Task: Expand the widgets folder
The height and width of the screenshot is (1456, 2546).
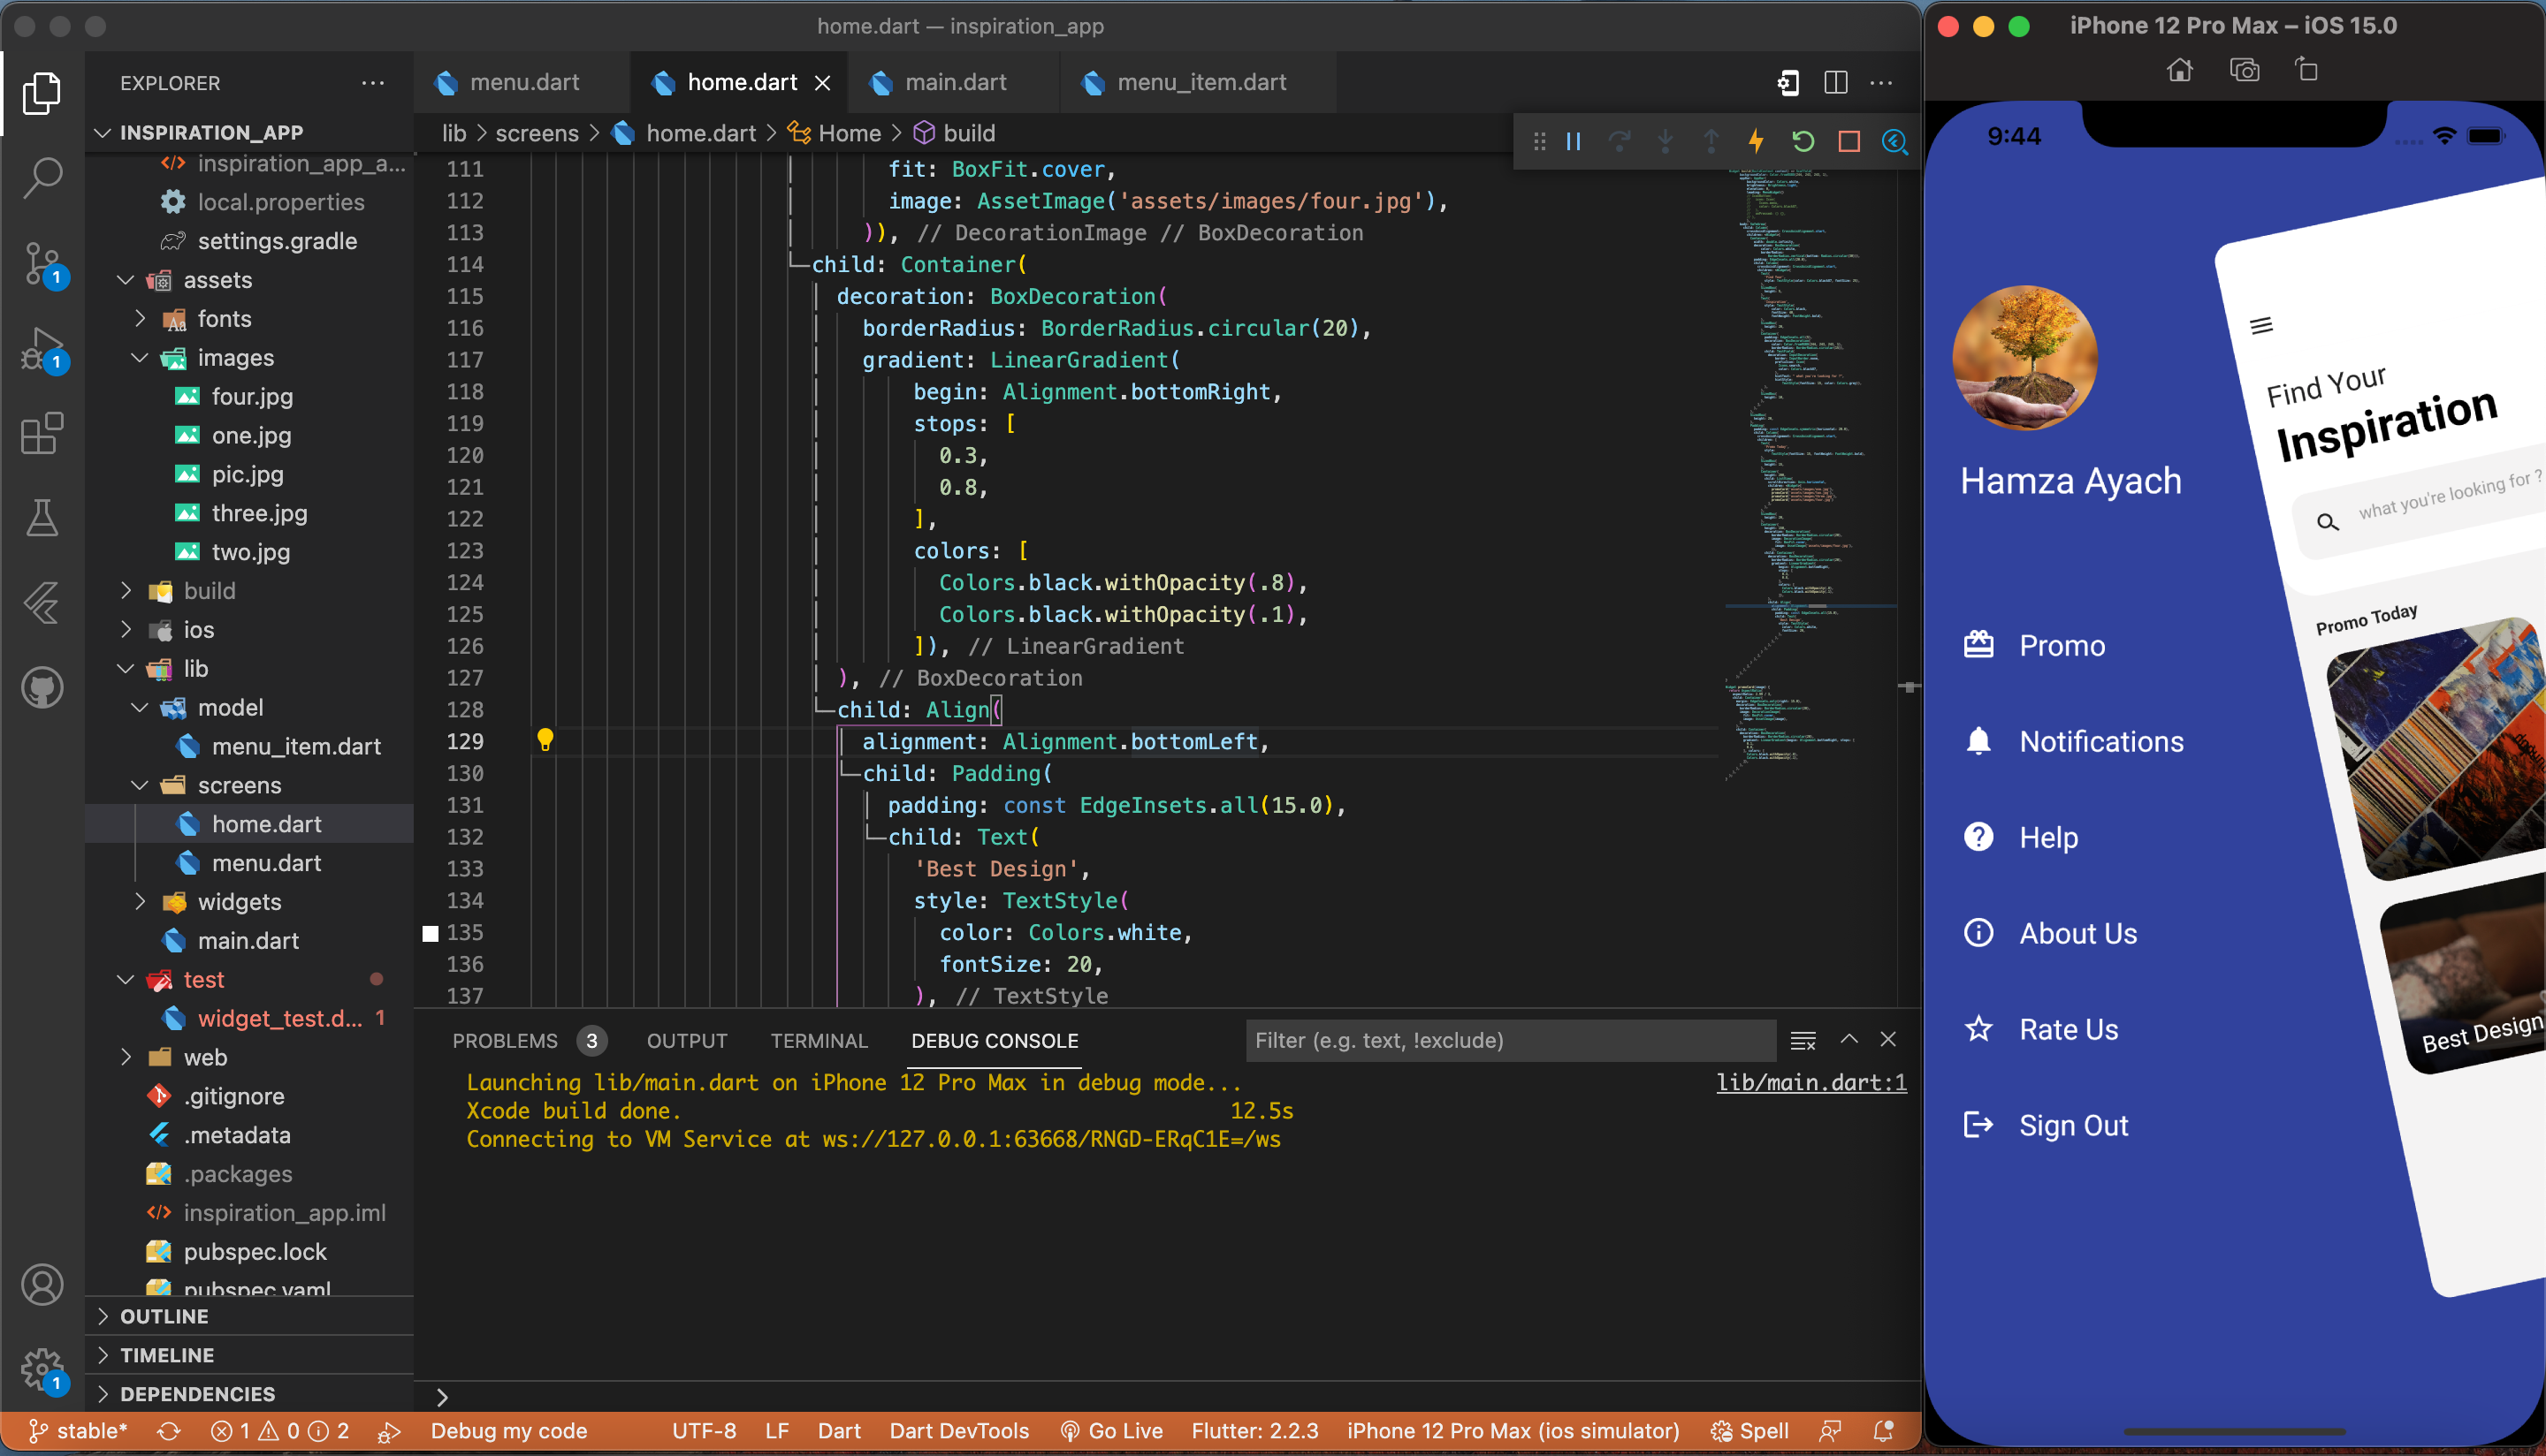Action: pyautogui.click(x=140, y=902)
